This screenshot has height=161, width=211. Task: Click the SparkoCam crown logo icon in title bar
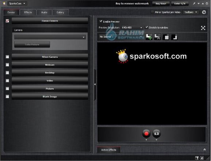point(4,3)
